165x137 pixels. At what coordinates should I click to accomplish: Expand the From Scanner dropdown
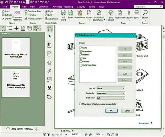click(x=42, y=19)
